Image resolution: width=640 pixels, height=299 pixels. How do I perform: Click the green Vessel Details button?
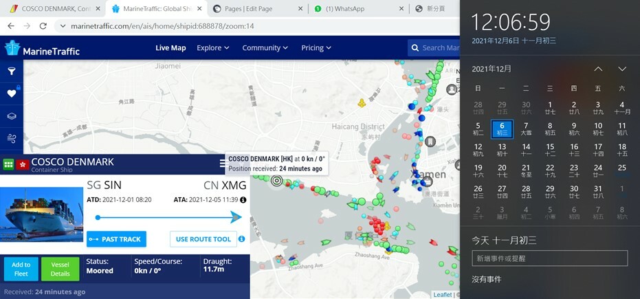(60, 269)
